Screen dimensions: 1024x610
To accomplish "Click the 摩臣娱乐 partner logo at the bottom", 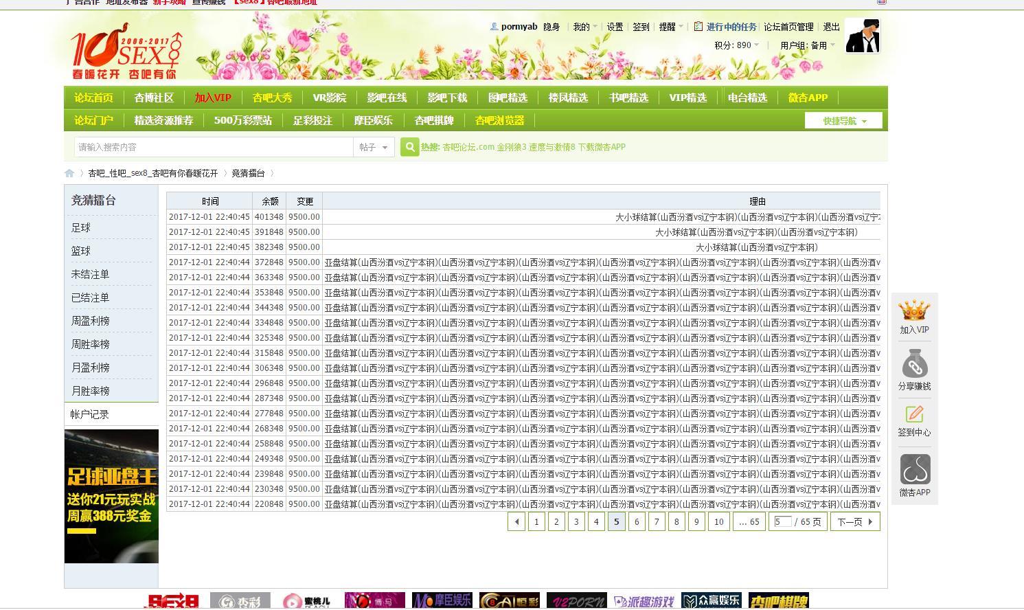I will click(442, 601).
